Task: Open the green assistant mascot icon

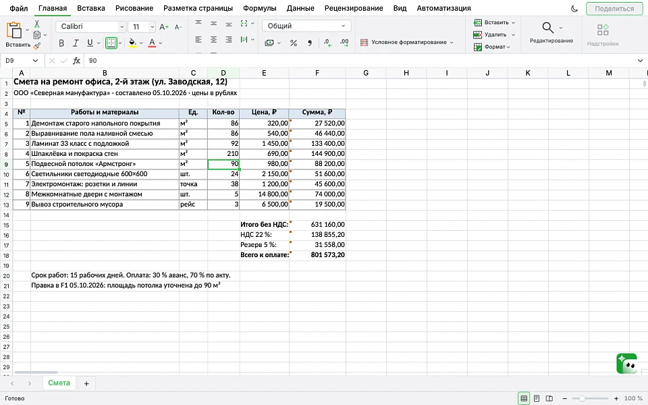Action: coord(626,364)
